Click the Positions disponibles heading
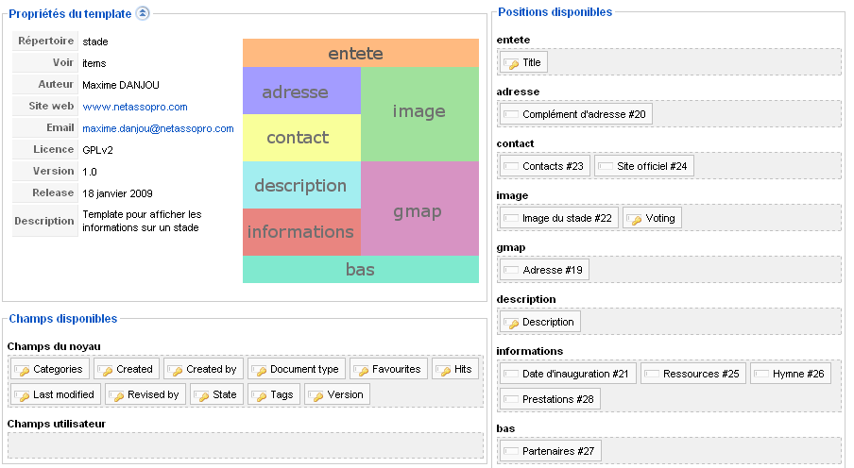Screen dimensions: 854x468 click(555, 12)
